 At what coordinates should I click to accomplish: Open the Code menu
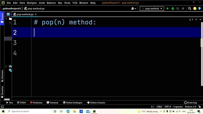[42, 3]
